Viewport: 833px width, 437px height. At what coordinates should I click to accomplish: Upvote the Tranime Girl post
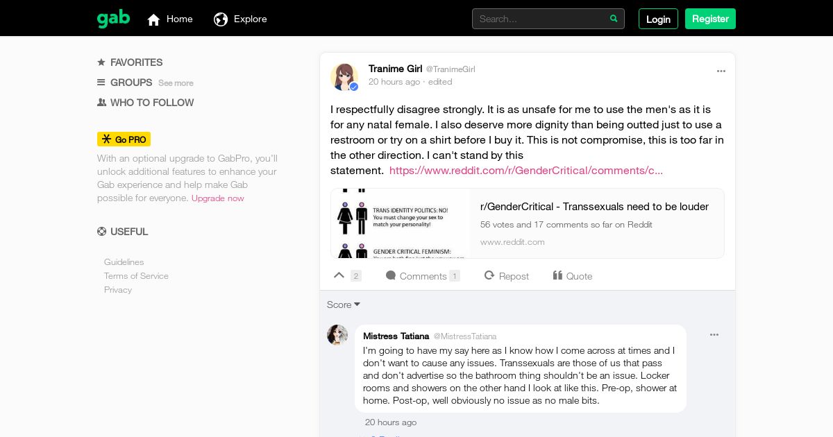coord(339,275)
